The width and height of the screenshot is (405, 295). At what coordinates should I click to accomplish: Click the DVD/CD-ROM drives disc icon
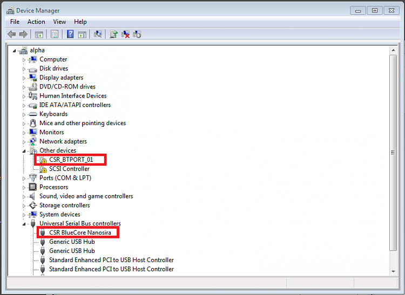[33, 87]
